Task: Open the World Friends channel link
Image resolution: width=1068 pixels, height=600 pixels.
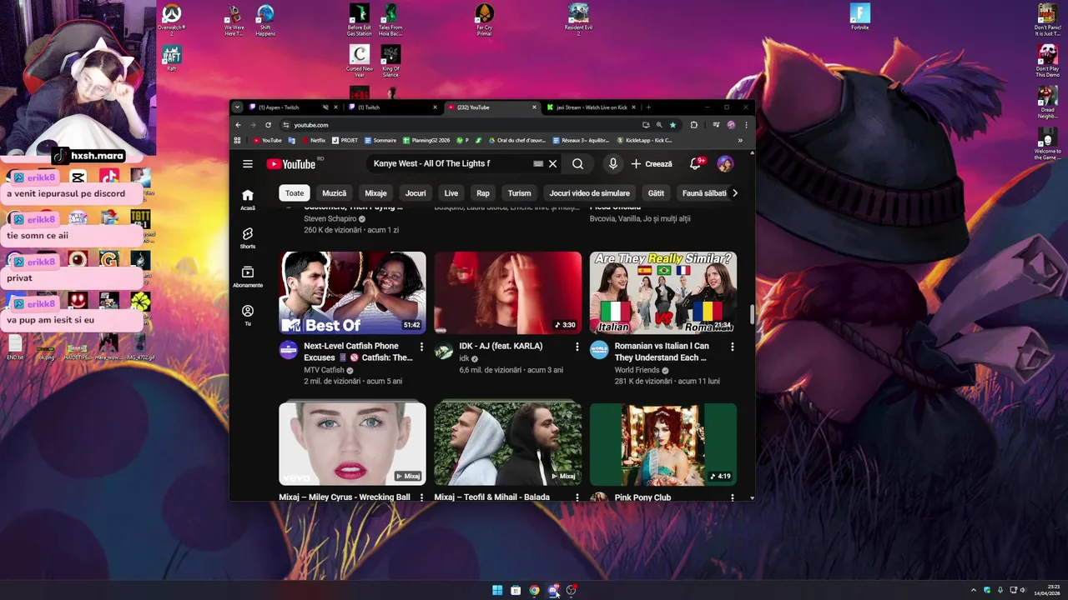Action: point(637,370)
